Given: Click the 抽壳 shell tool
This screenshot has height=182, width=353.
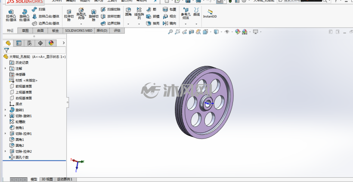Looking at the screenshot, I should (x=153, y=23).
